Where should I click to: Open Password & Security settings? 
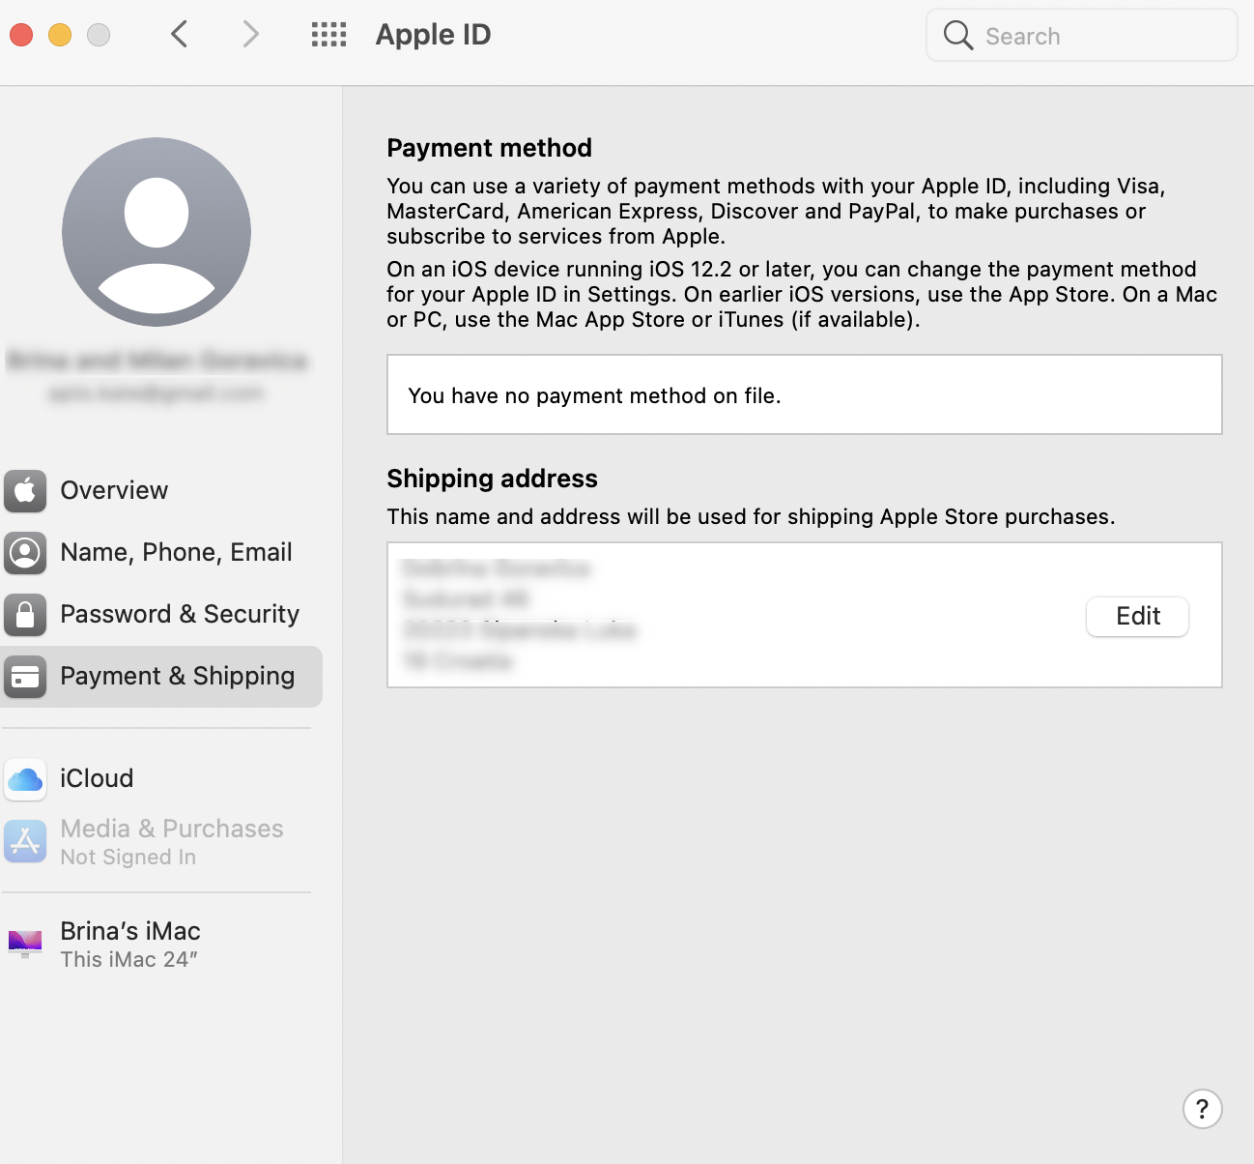161,615
